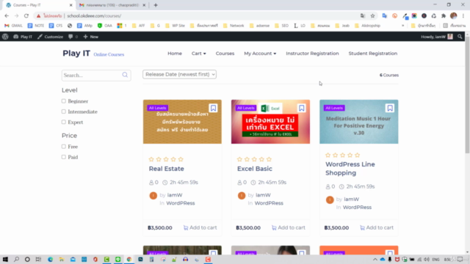The image size is (470, 264).
Task: Click the search magnifier in the course search box
Action: click(x=125, y=75)
